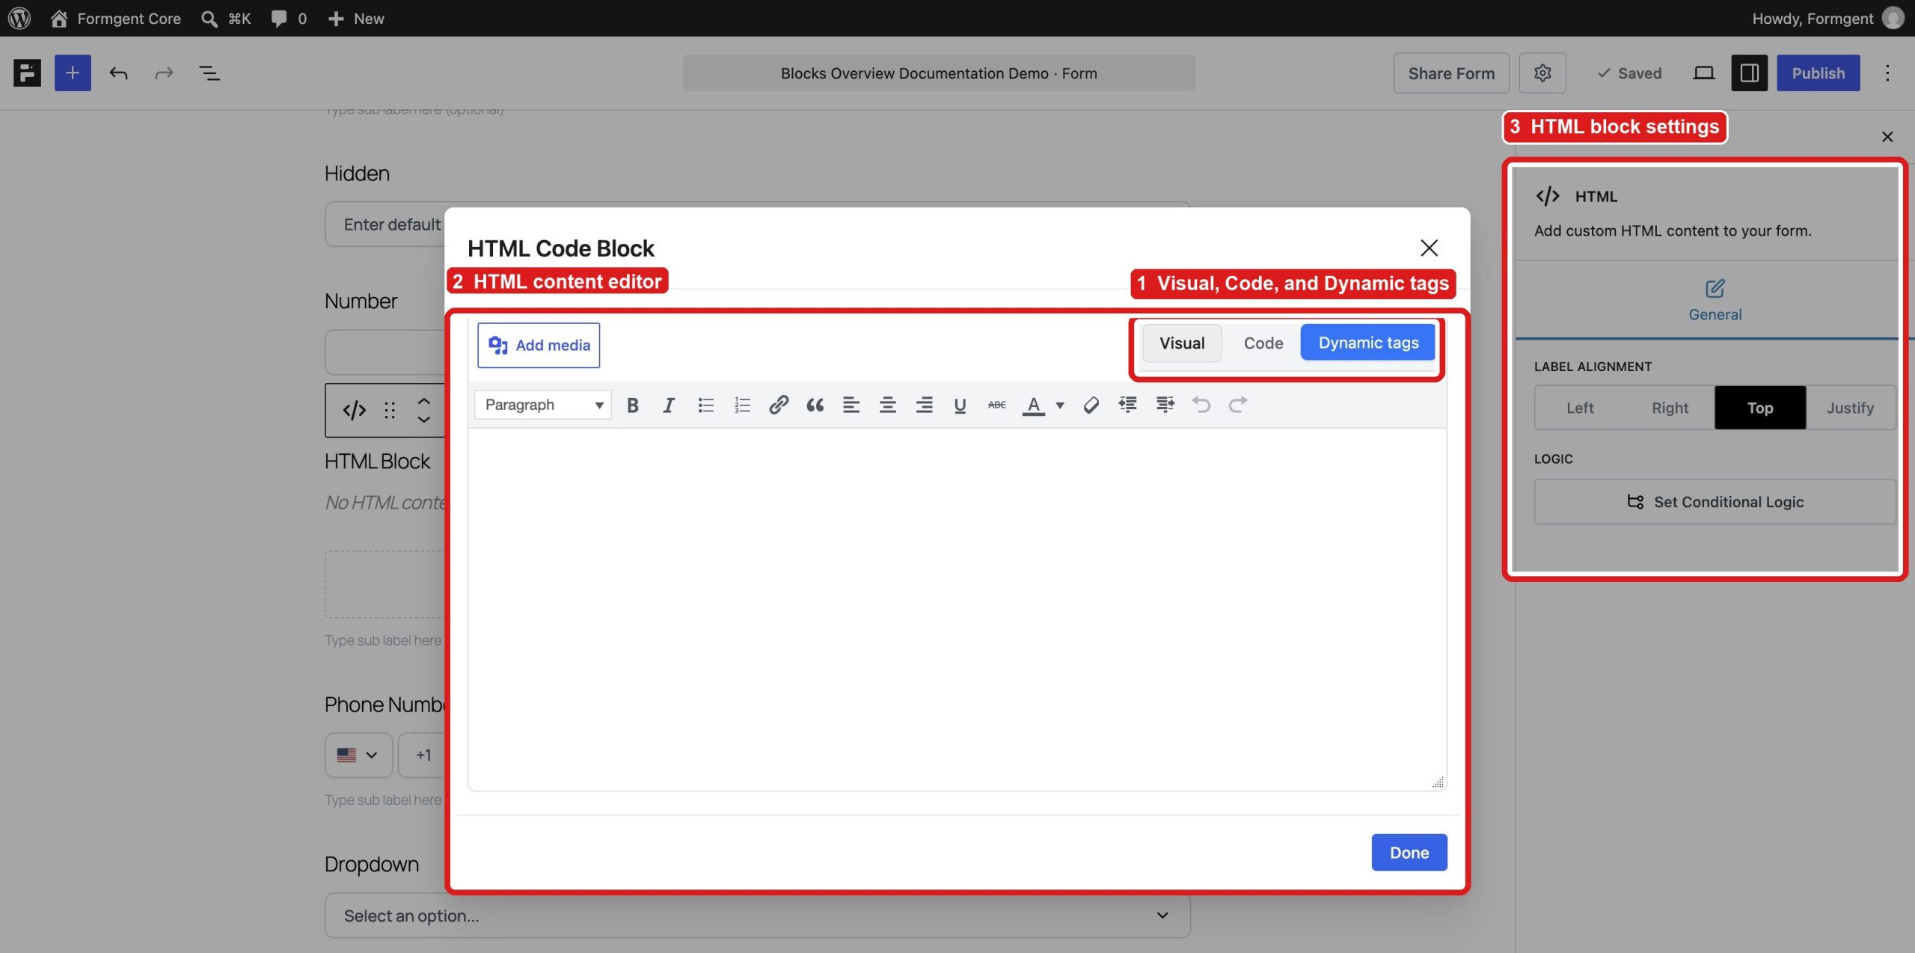
Task: Apply italic formatting in editor toolbar
Action: tap(668, 405)
